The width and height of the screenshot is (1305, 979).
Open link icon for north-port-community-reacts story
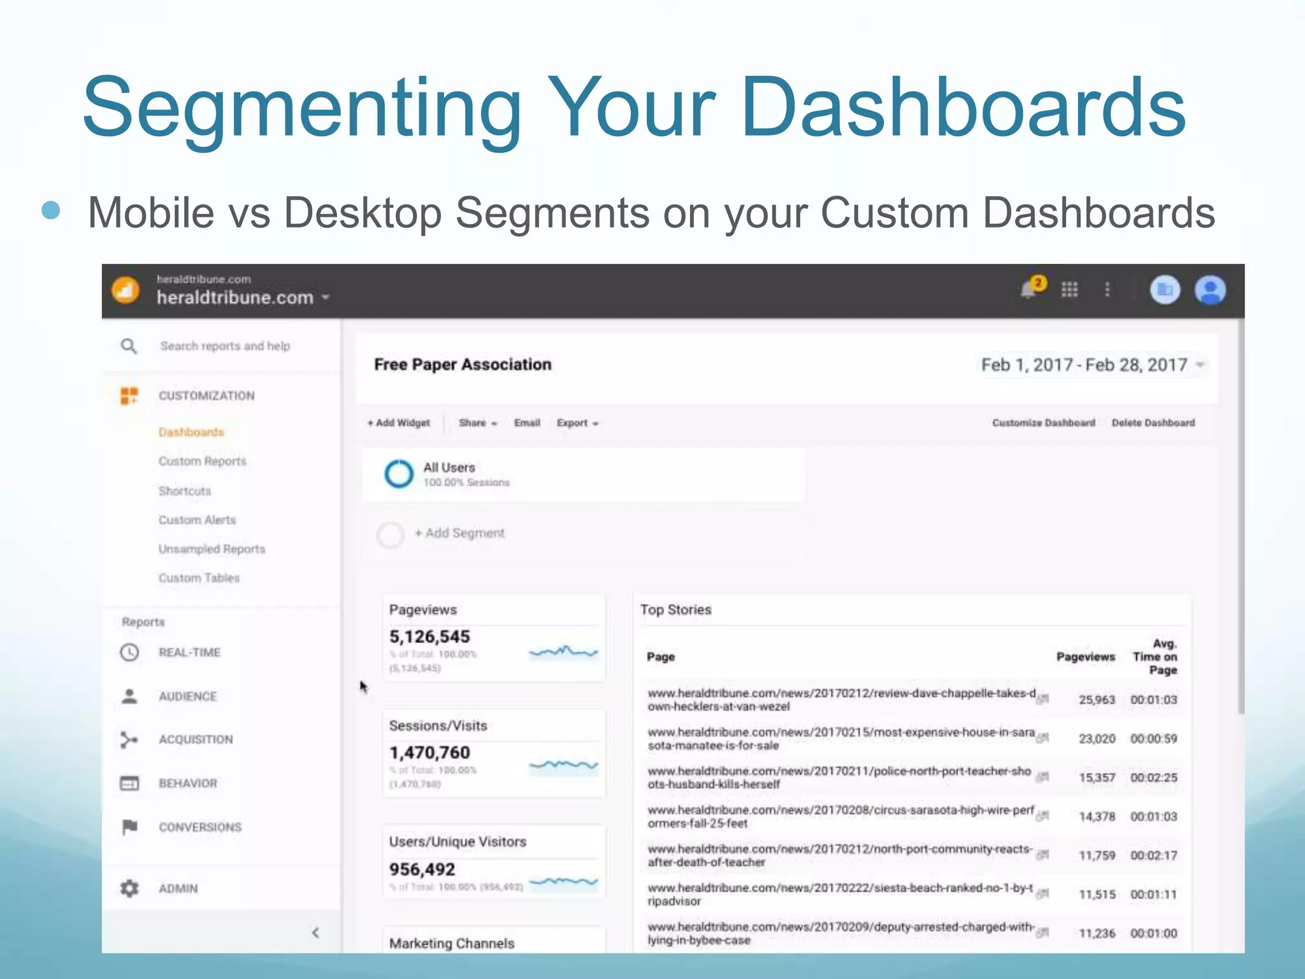pyautogui.click(x=1042, y=855)
